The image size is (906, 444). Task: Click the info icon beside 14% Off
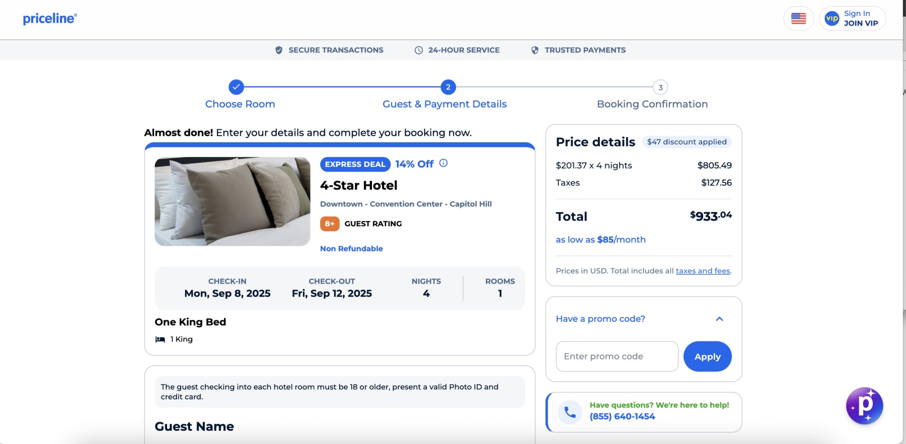443,163
